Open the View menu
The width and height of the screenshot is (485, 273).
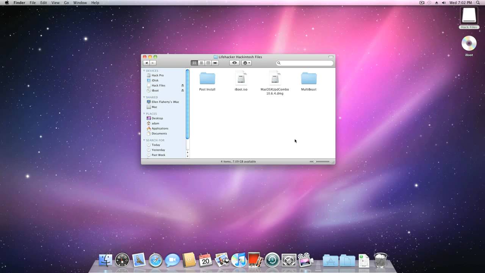55,3
